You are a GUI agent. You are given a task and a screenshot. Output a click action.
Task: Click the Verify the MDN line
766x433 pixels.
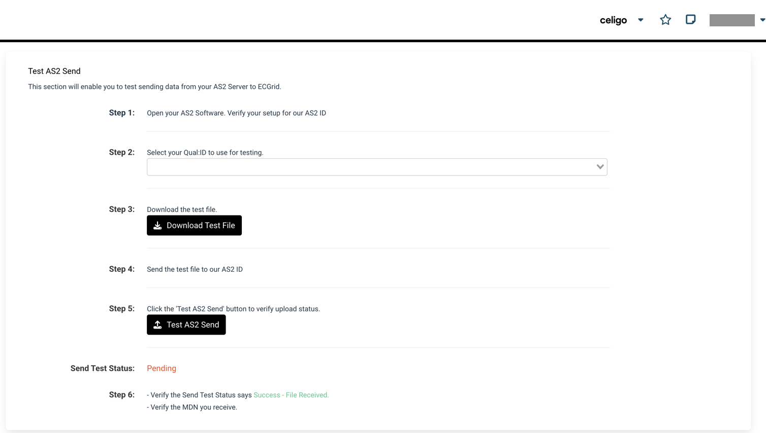click(x=192, y=407)
